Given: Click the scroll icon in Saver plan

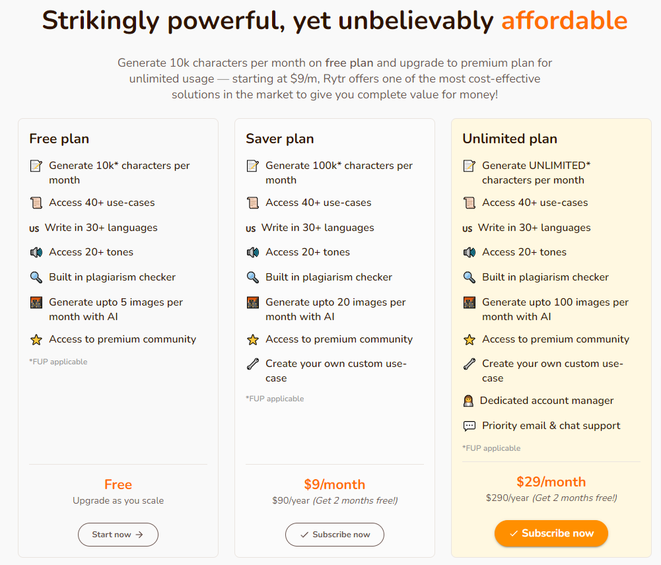Looking at the screenshot, I should click(x=252, y=203).
